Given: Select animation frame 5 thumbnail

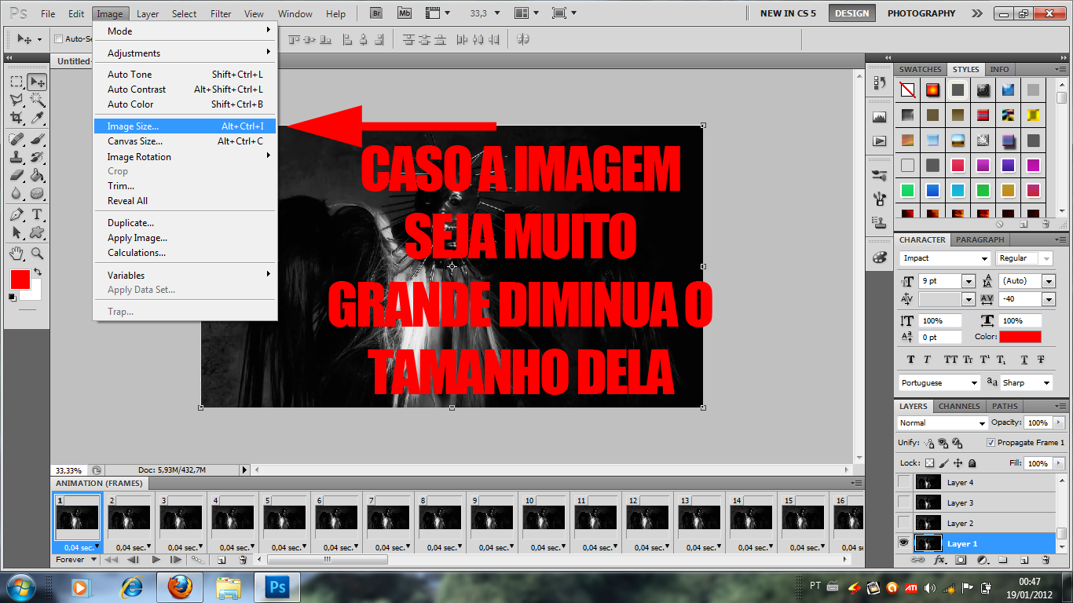Looking at the screenshot, I should click(284, 517).
